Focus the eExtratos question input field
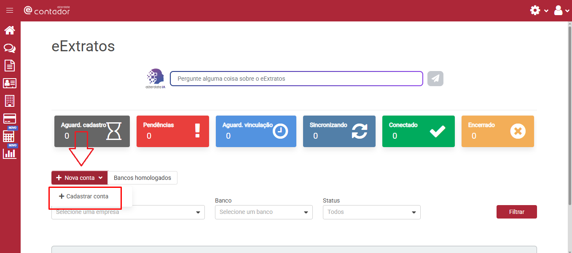This screenshot has height=253, width=572. tap(296, 79)
